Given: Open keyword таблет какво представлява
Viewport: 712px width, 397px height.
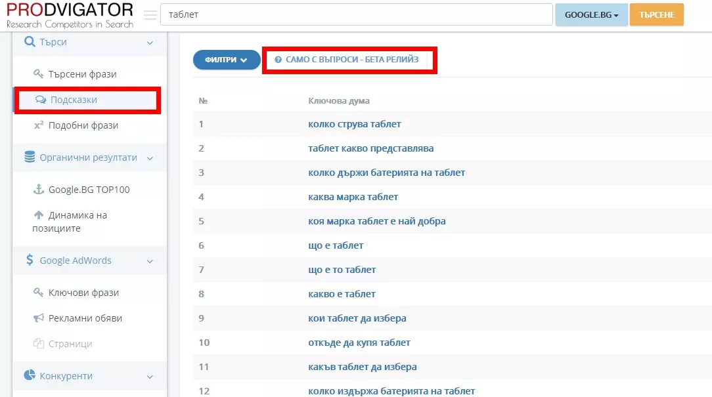Looking at the screenshot, I should point(371,148).
